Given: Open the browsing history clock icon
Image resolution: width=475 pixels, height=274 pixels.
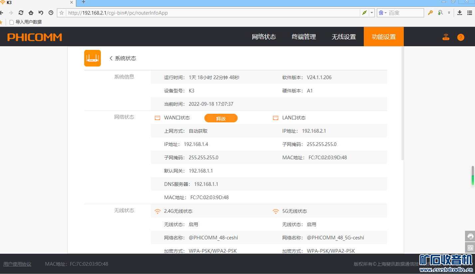Looking at the screenshot, I should coord(51,13).
